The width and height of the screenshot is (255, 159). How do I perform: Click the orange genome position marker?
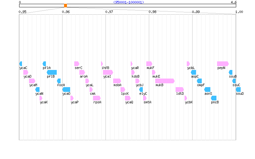tap(65, 5)
